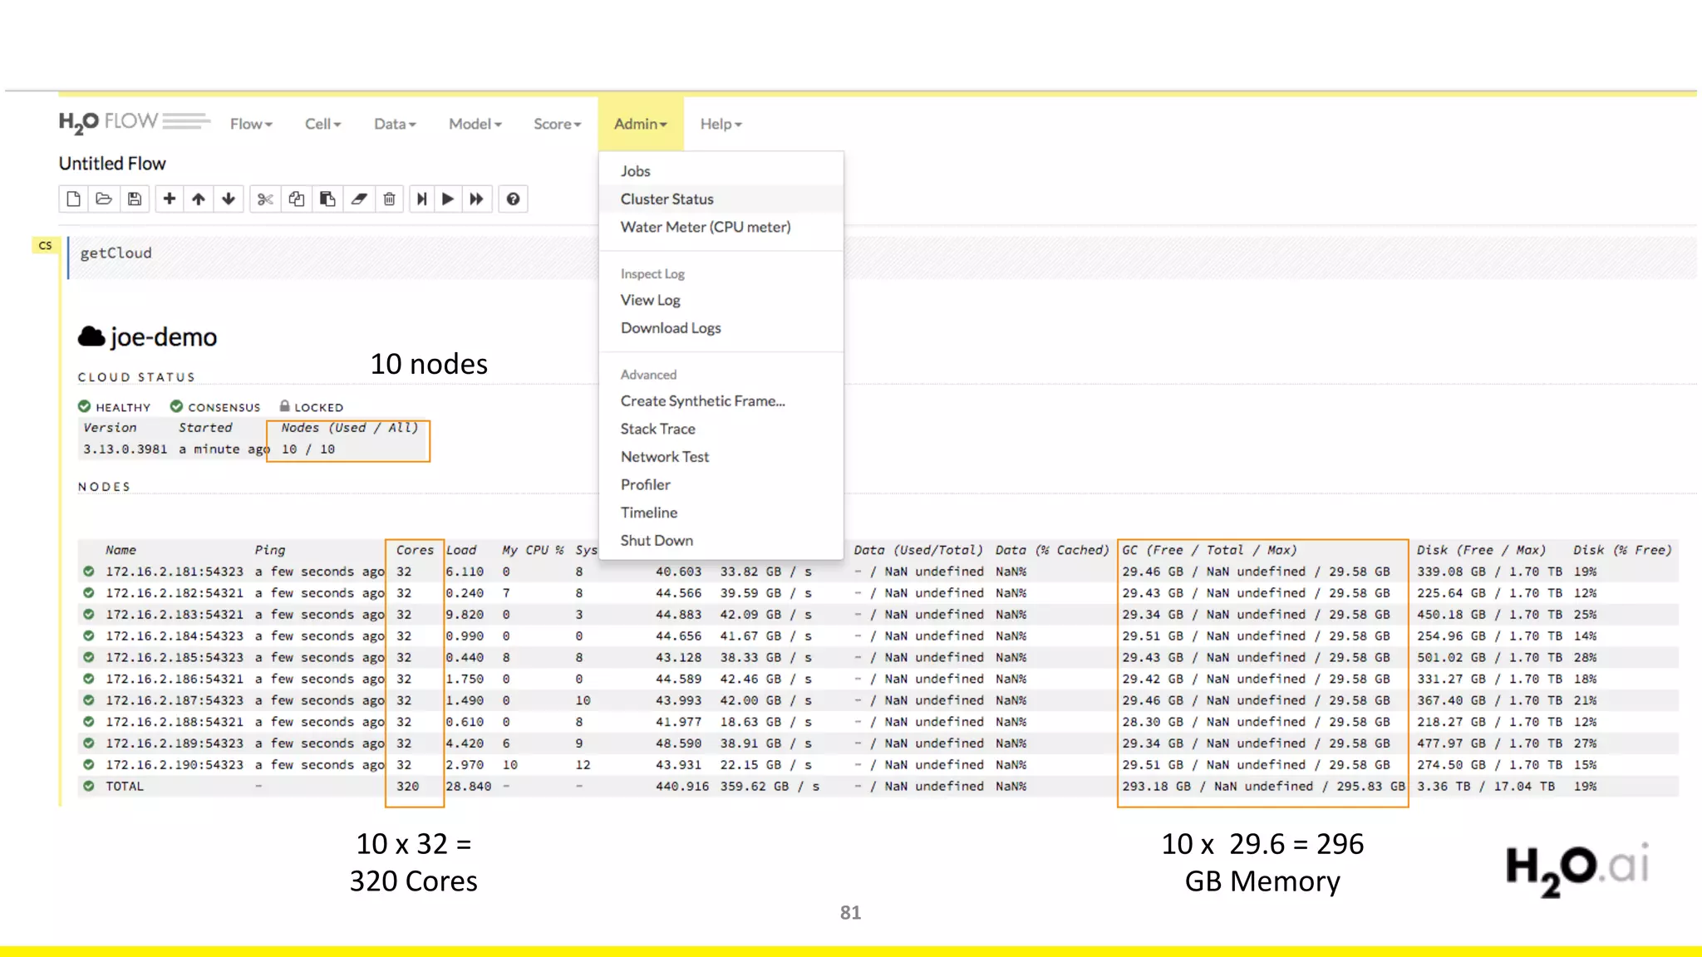
Task: Click status icon for node 172.16.2.181
Action: pos(88,572)
